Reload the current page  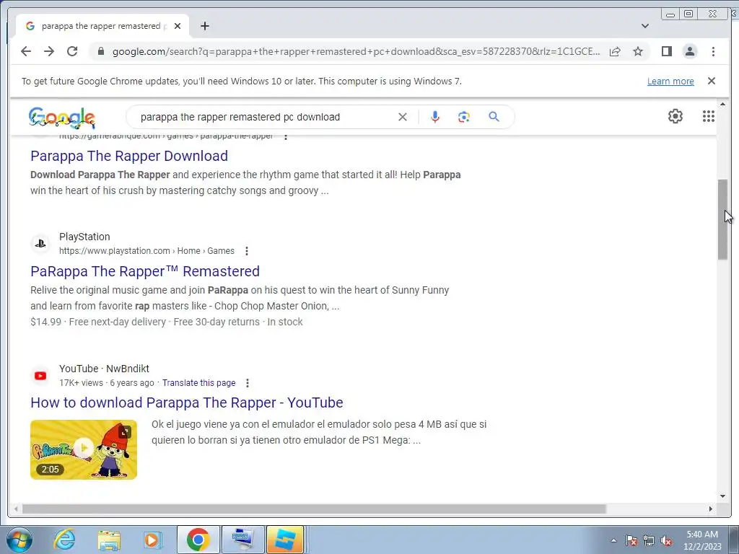pyautogui.click(x=72, y=51)
